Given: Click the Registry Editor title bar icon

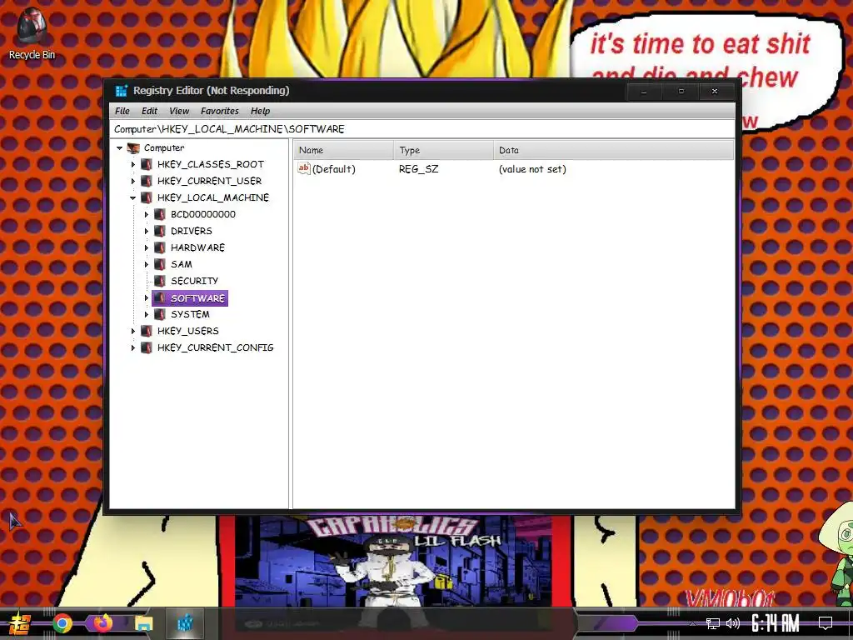Looking at the screenshot, I should point(121,91).
